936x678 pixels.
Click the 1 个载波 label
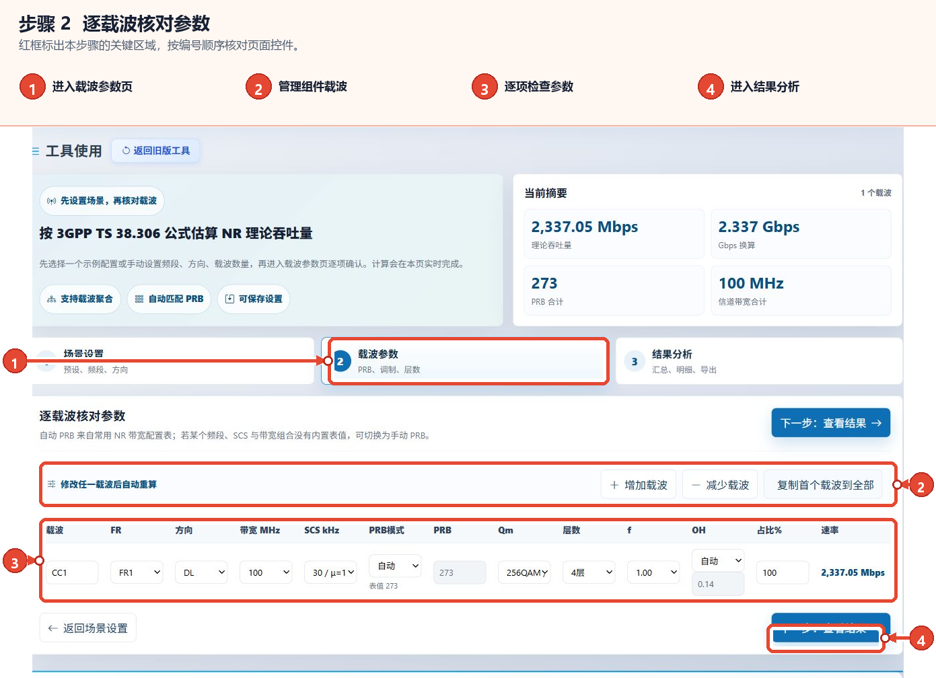pyautogui.click(x=876, y=192)
